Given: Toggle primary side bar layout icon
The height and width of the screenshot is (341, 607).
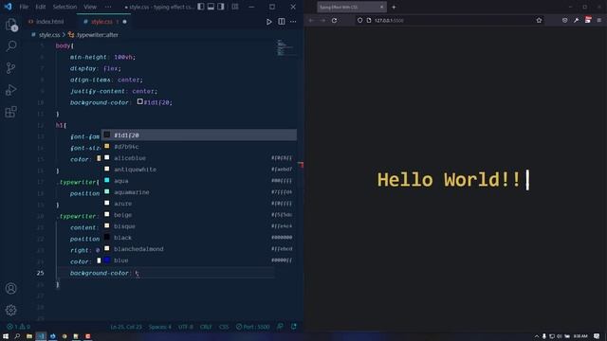Looking at the screenshot, I should (x=200, y=7).
